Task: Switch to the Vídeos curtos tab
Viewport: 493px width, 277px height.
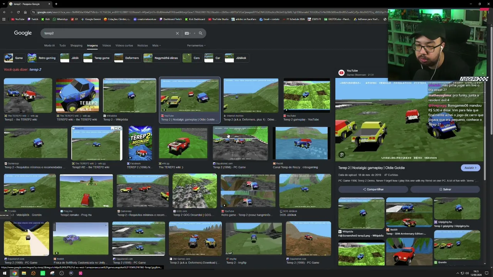Action: point(124,45)
